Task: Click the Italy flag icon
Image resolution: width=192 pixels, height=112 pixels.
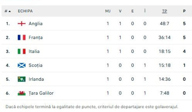Action: coord(22,51)
